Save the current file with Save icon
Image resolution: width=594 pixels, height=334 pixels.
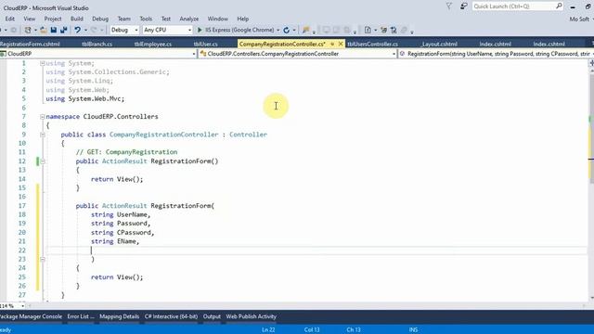54,30
